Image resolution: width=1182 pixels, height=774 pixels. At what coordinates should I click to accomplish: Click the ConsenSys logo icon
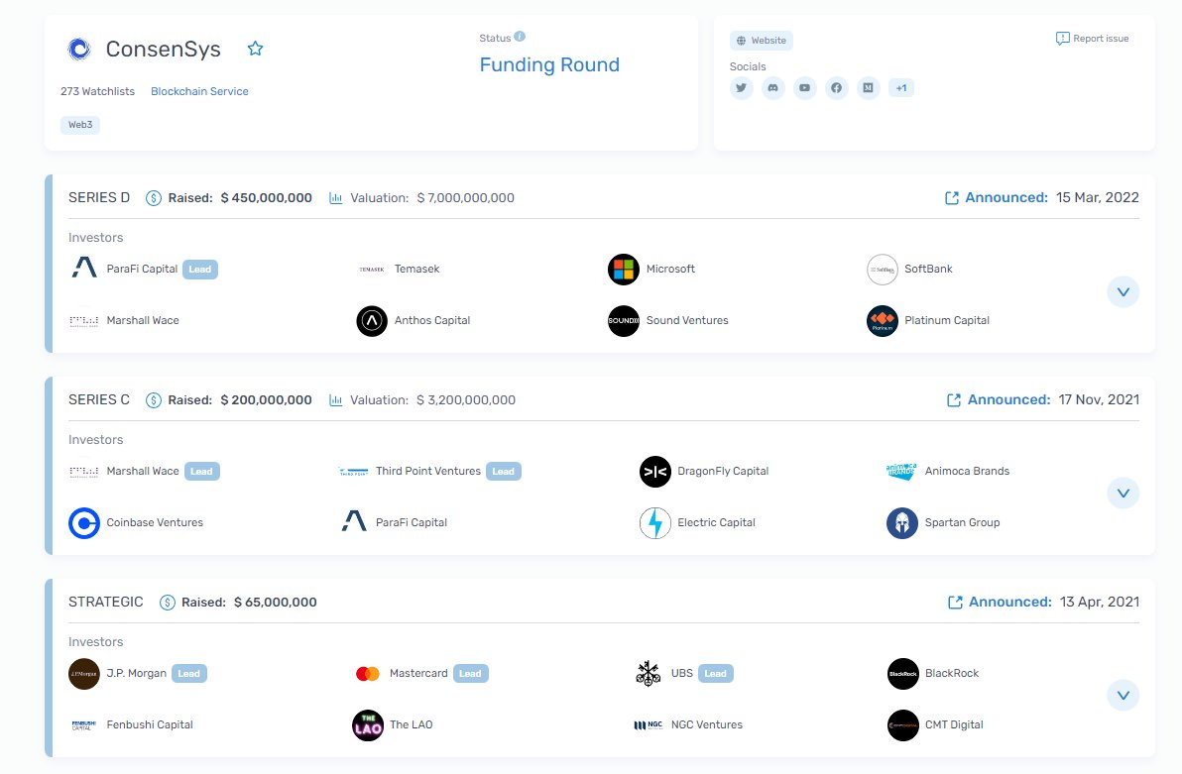click(x=79, y=49)
